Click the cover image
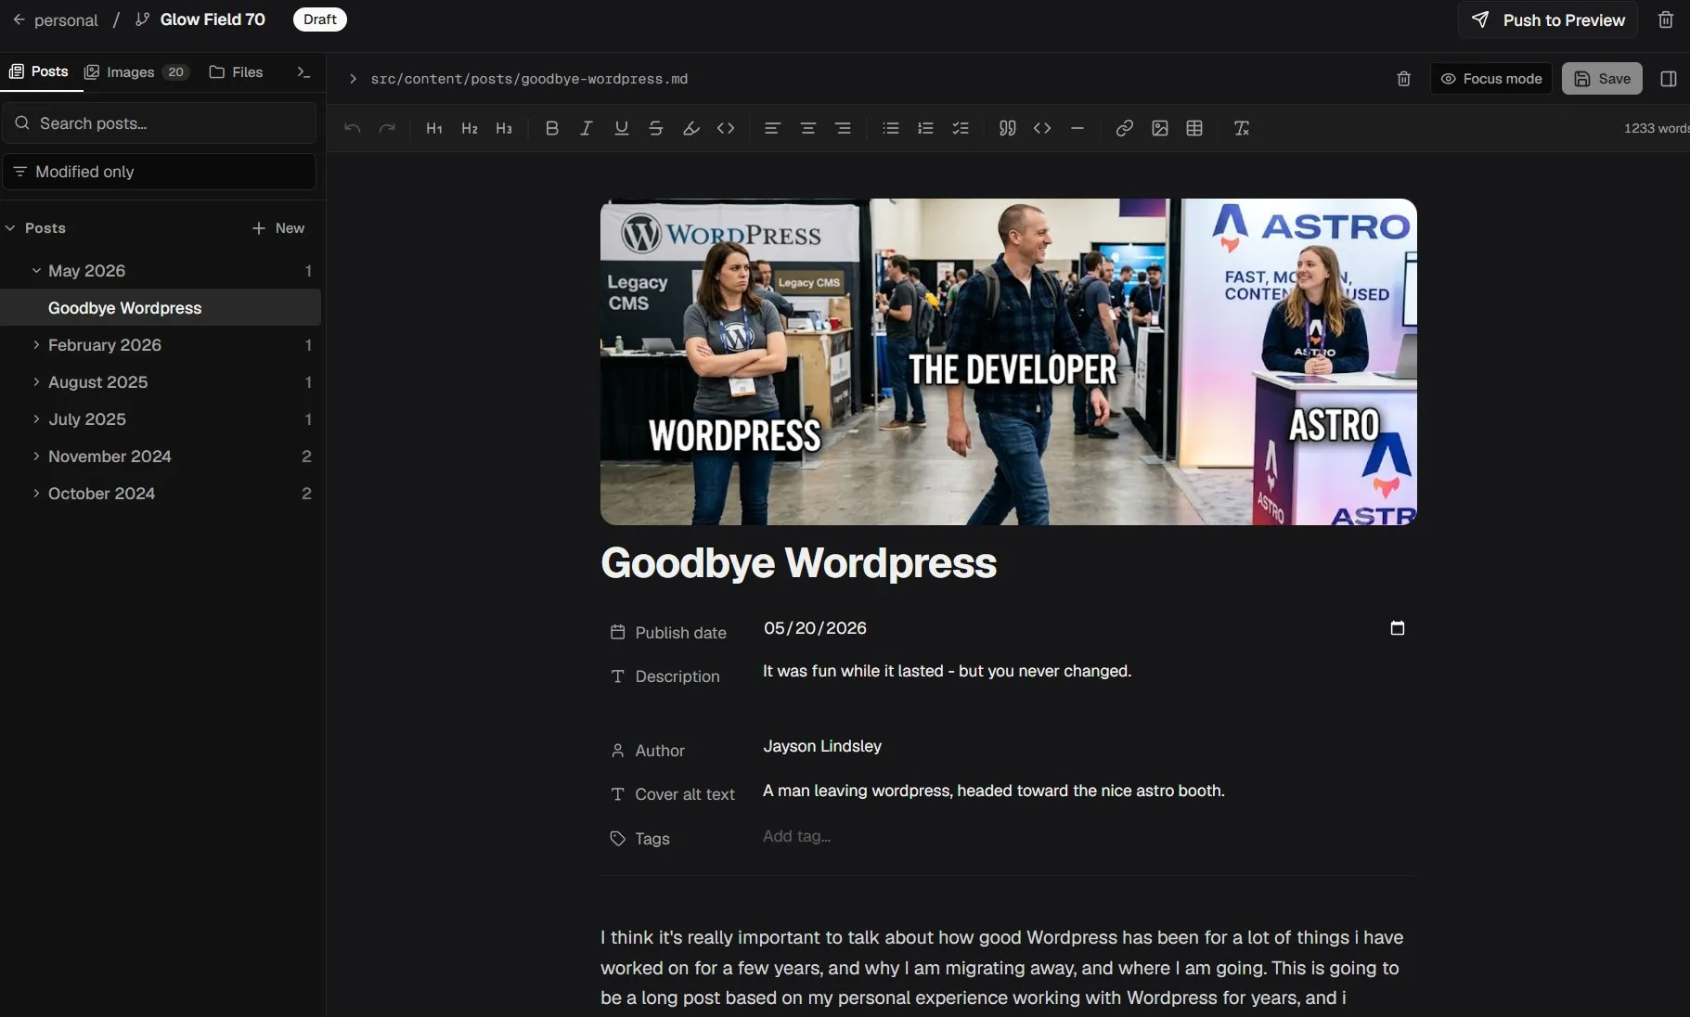1690x1017 pixels. coord(1009,362)
